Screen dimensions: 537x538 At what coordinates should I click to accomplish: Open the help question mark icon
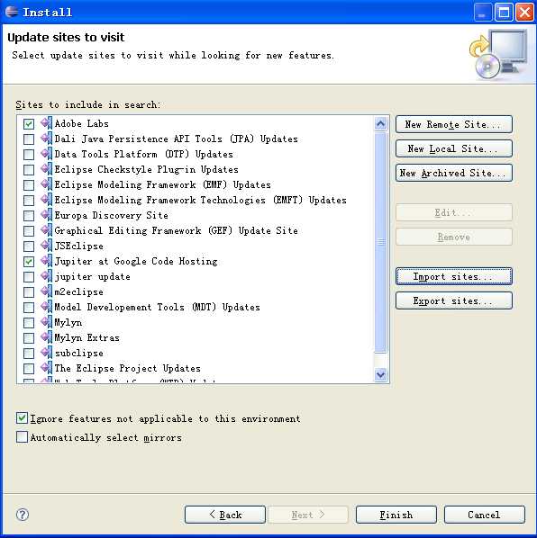point(23,515)
